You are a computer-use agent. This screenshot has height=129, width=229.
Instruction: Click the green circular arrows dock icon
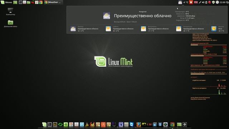point(60,124)
